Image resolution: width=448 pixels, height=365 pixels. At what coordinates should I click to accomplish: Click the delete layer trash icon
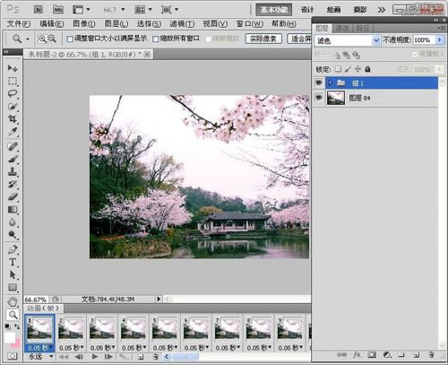[x=431, y=355]
